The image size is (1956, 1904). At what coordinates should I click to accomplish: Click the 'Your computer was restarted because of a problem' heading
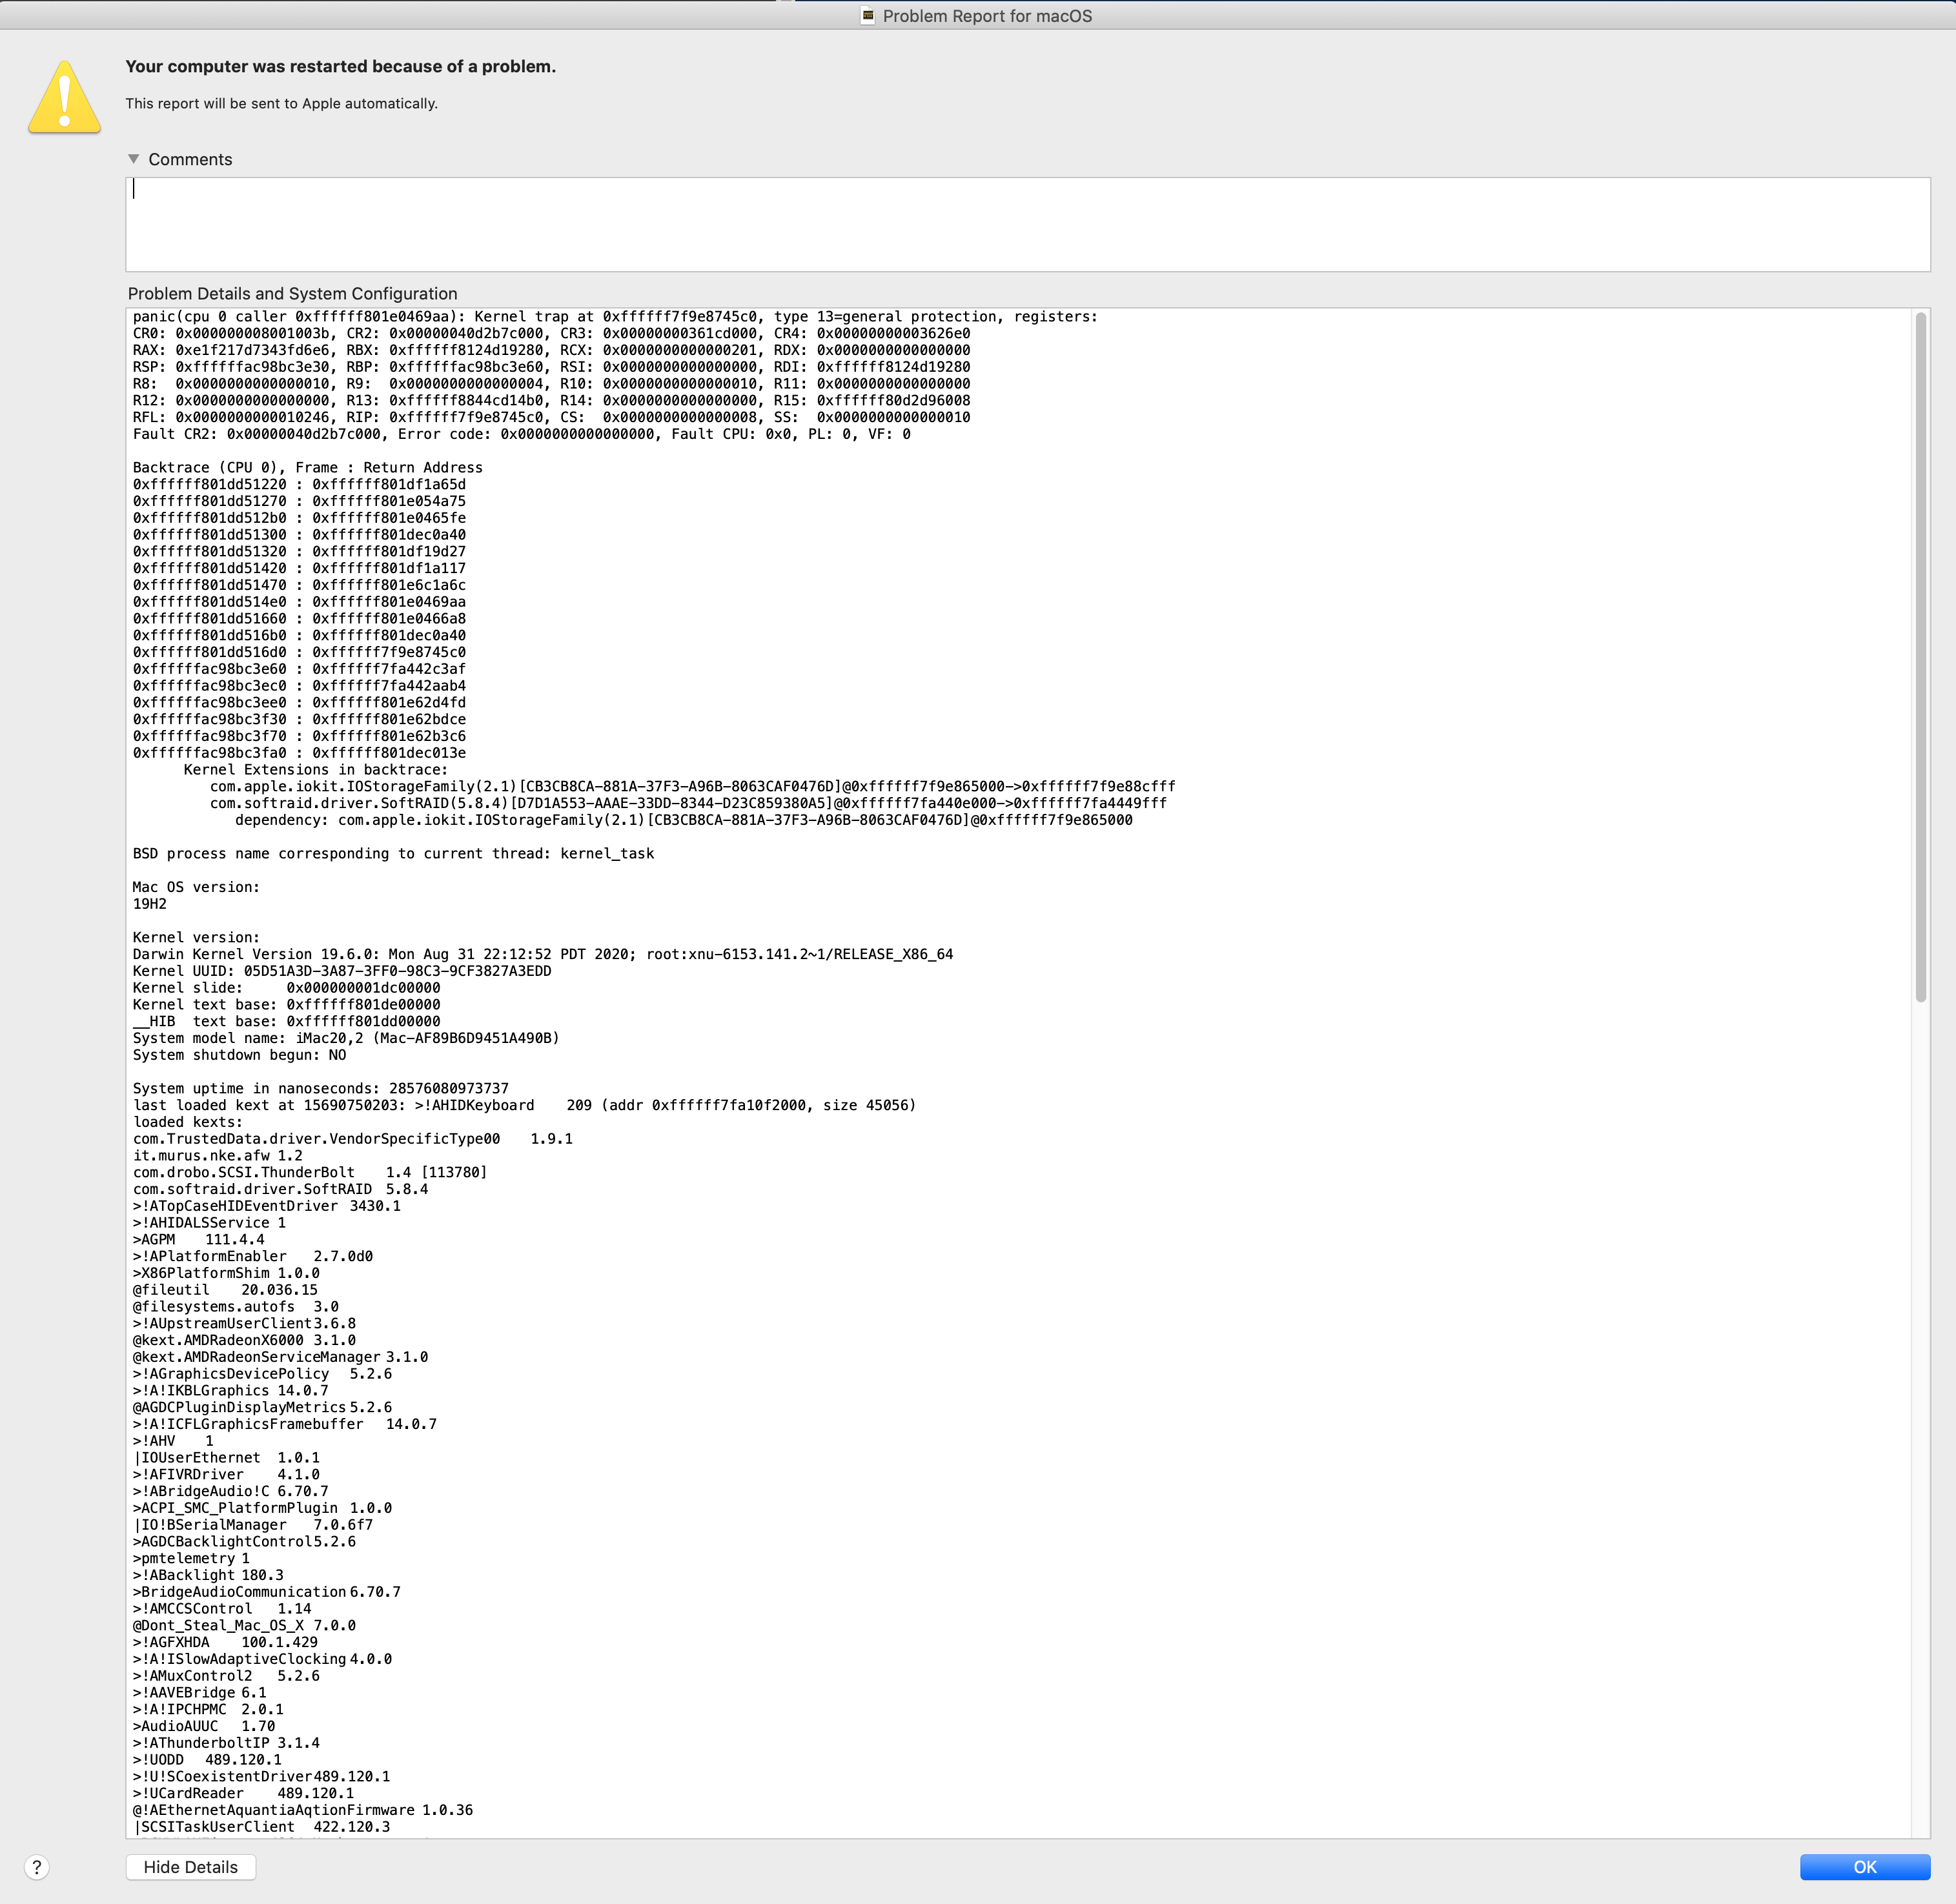point(340,67)
